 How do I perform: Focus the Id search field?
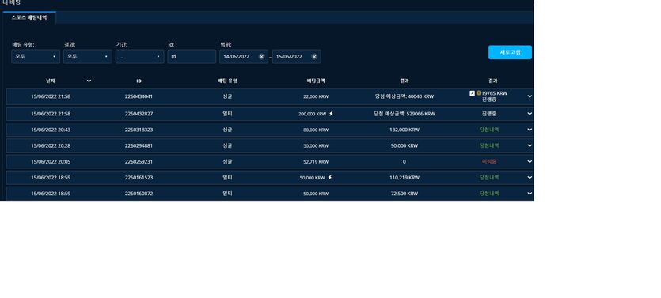192,57
